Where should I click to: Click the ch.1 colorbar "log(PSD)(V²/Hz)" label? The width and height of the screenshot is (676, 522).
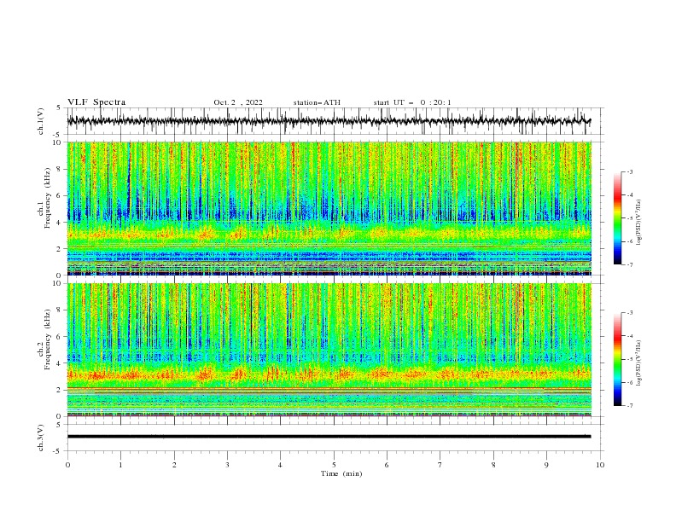(639, 223)
